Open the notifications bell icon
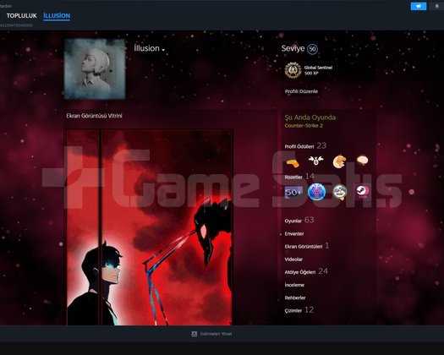The width and height of the screenshot is (444, 355). pyautogui.click(x=437, y=6)
